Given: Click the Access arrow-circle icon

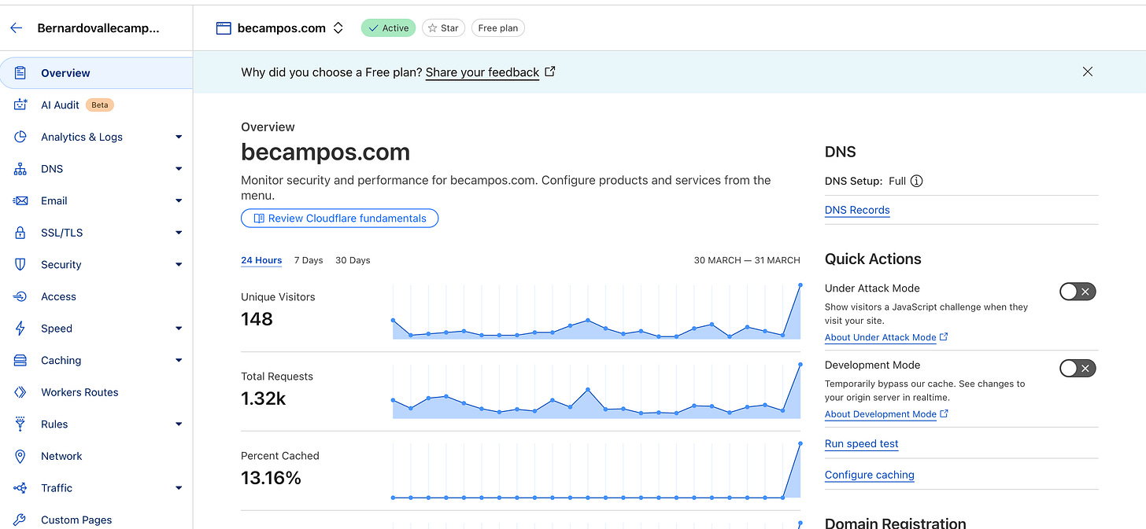Looking at the screenshot, I should [20, 296].
